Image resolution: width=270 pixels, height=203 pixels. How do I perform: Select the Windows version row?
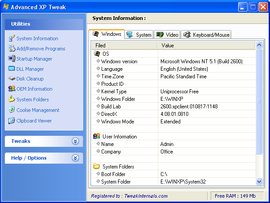click(x=119, y=61)
